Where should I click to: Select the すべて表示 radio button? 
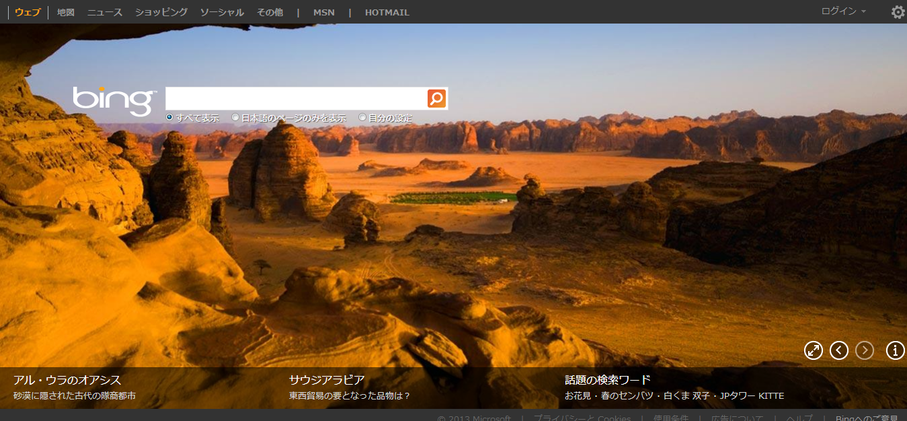tap(169, 117)
